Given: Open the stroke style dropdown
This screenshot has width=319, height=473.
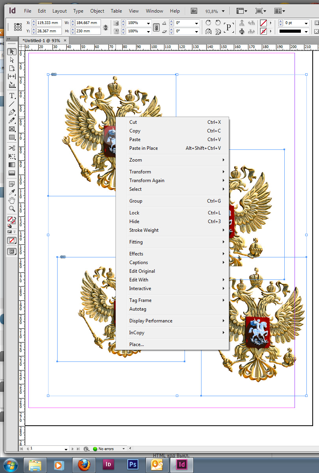Looking at the screenshot, I should (306, 31).
